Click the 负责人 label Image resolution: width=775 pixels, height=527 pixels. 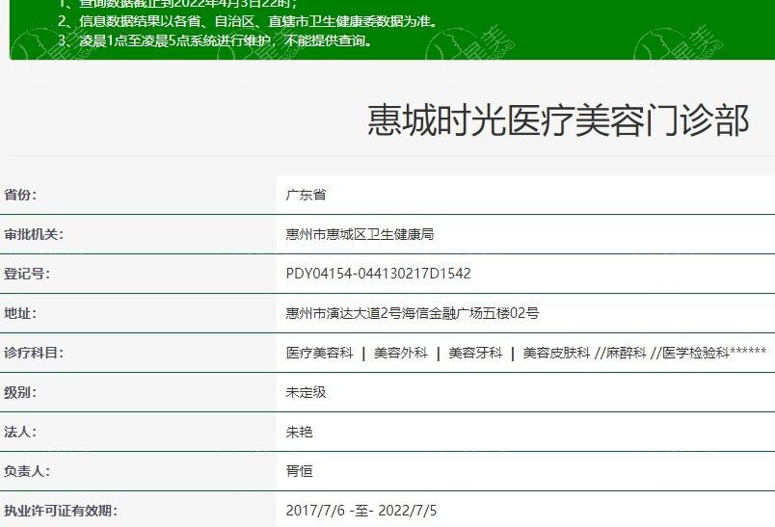(x=27, y=471)
